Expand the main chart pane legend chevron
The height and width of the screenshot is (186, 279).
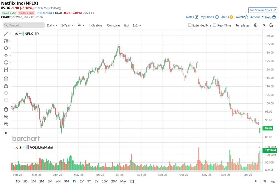click(x=259, y=34)
